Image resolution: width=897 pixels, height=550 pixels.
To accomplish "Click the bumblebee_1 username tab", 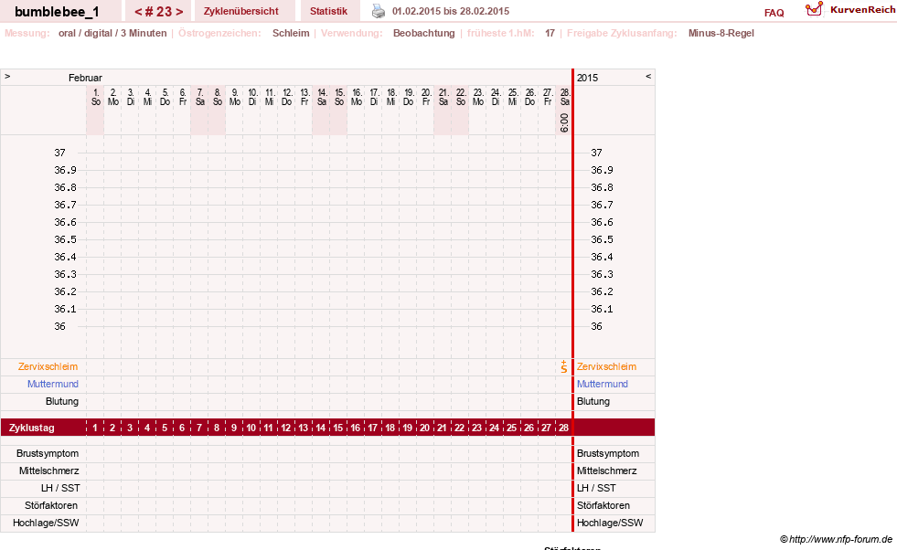I will [57, 12].
